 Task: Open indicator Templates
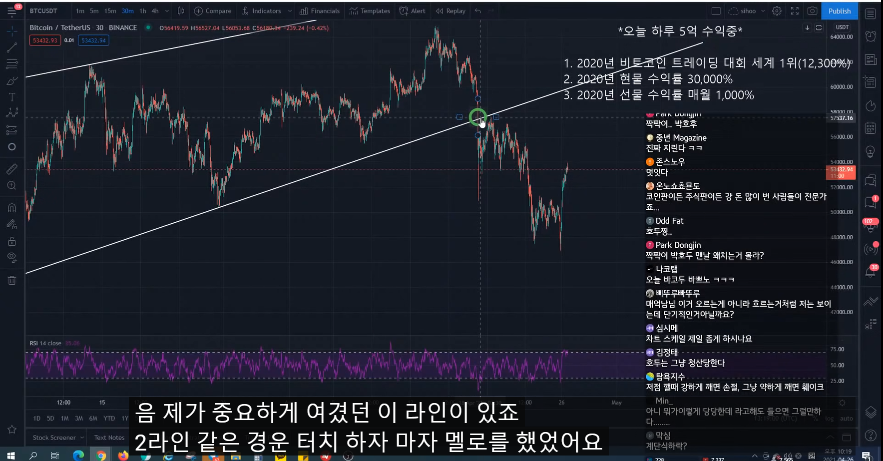[x=370, y=11]
